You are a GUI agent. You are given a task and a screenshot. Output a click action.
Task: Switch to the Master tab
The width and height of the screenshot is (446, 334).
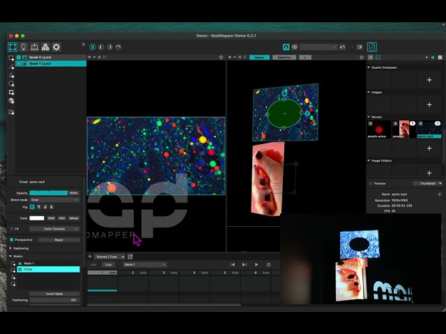click(259, 57)
